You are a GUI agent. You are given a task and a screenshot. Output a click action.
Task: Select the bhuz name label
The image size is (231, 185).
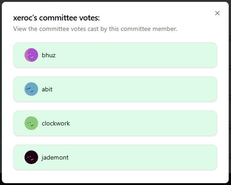pos(49,55)
